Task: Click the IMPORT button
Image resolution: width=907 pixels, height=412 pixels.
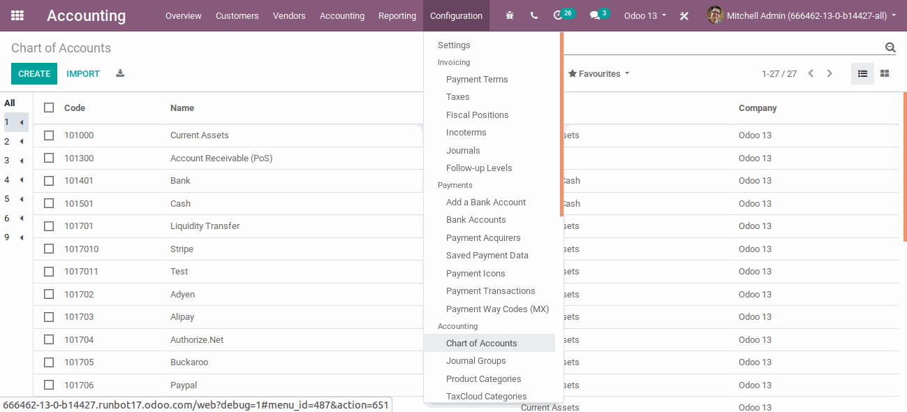Action: 83,73
